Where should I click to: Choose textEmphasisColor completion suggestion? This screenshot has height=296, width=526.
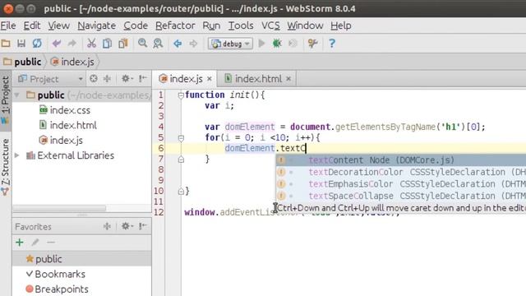tap(401, 184)
